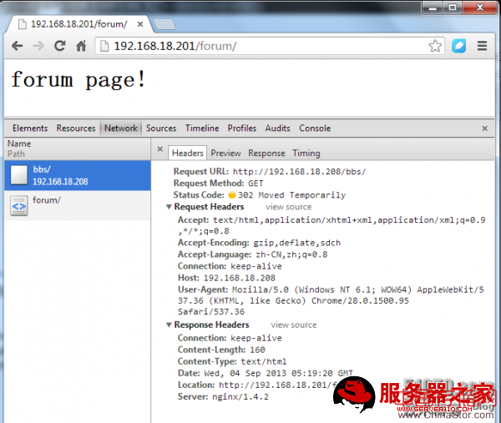Image resolution: width=501 pixels, height=423 pixels.
Task: Click the browser back arrow
Action: (x=18, y=47)
